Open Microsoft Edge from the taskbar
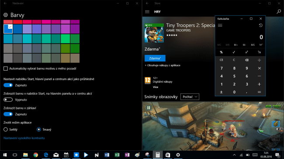 (46, 155)
